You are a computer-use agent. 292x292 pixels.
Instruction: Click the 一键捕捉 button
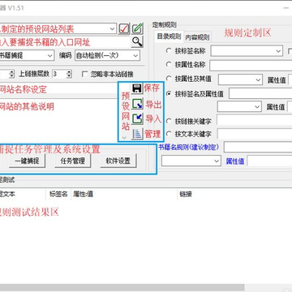click(27, 161)
